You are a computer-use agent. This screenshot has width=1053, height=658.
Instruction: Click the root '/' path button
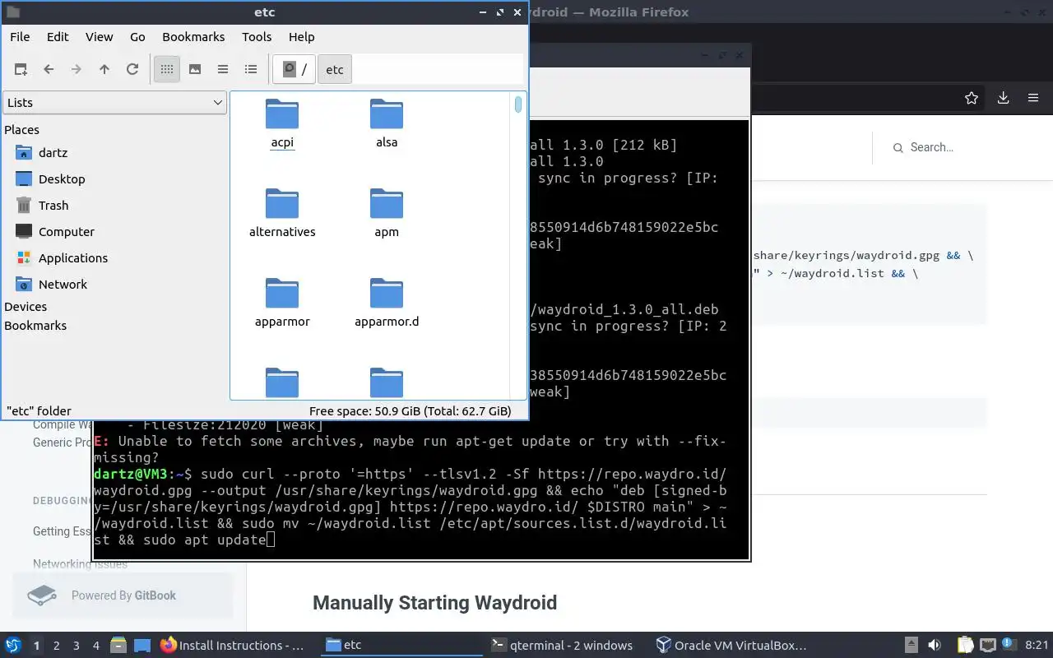pyautogui.click(x=295, y=70)
